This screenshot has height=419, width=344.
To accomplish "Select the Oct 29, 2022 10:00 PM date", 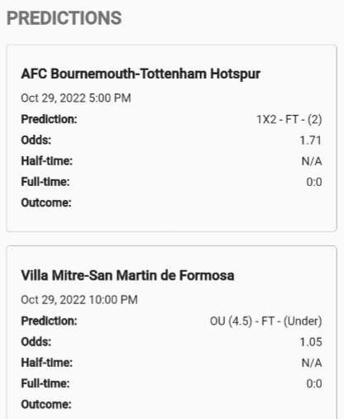I will tap(79, 300).
